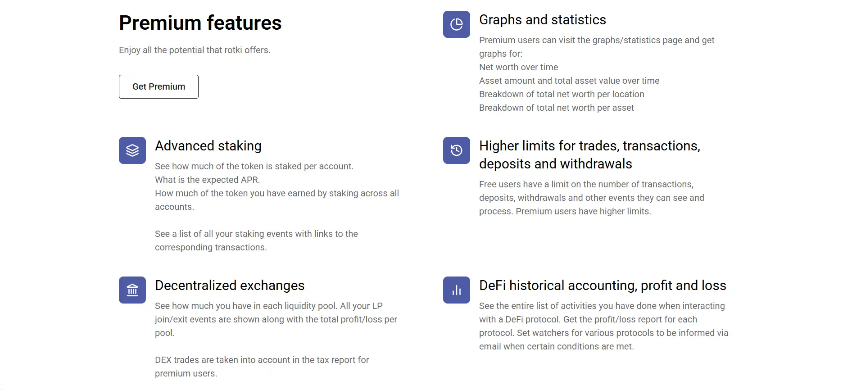Viewport: 852px width, 390px height.
Task: Click the Higher limits for trades heading
Action: pyautogui.click(x=589, y=154)
